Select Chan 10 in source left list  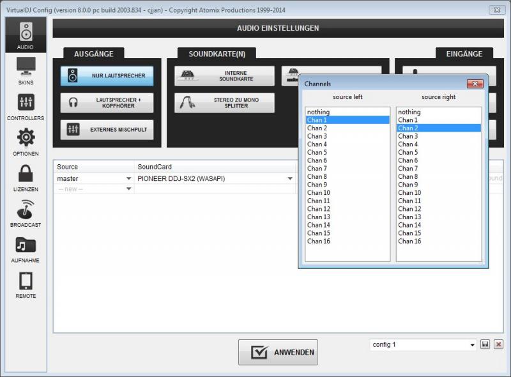[x=347, y=193]
